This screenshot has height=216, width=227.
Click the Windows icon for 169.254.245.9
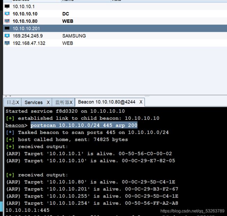coord(7,36)
